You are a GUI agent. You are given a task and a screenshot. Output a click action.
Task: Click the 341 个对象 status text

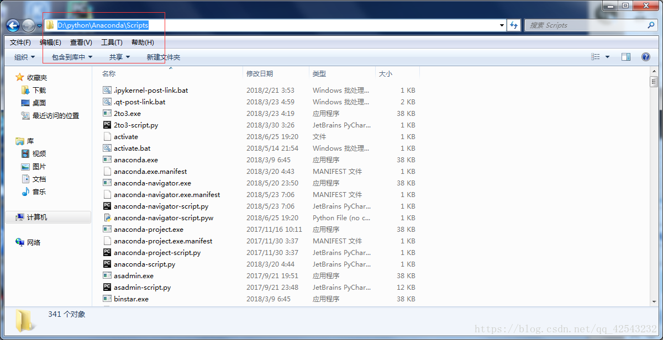tap(67, 314)
